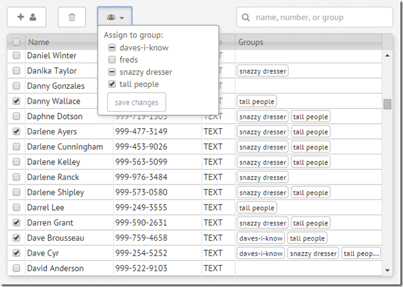The height and width of the screenshot is (287, 403).
Task: Click Danika Taylor's snazzy dresser tag
Action: [262, 71]
